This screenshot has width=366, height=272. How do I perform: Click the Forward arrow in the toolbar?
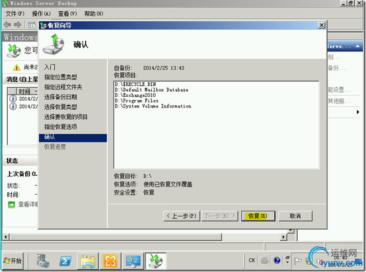coord(18,25)
